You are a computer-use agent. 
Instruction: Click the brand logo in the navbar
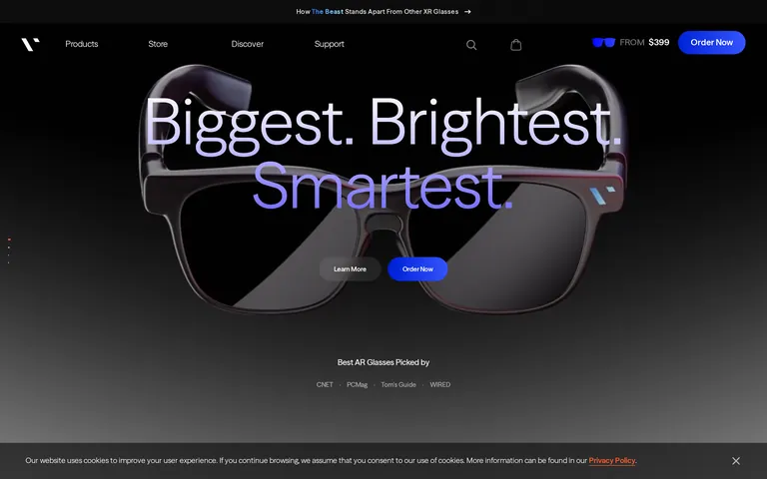(30, 44)
